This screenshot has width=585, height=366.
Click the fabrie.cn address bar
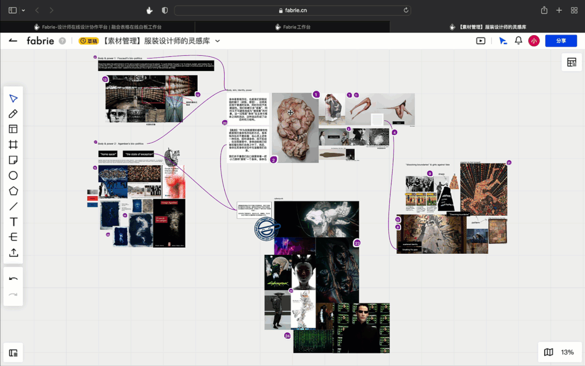[x=292, y=10]
